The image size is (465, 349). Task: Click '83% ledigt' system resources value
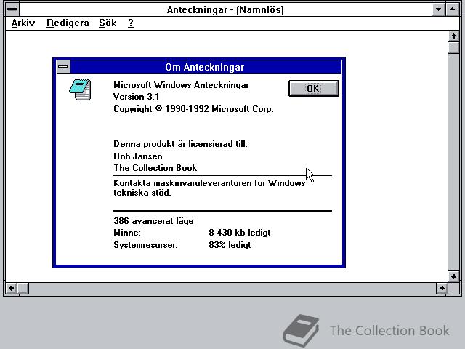(230, 245)
